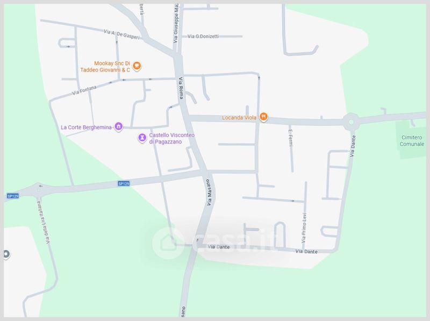
Task: Click the Via Roma street label
Action: point(181,88)
